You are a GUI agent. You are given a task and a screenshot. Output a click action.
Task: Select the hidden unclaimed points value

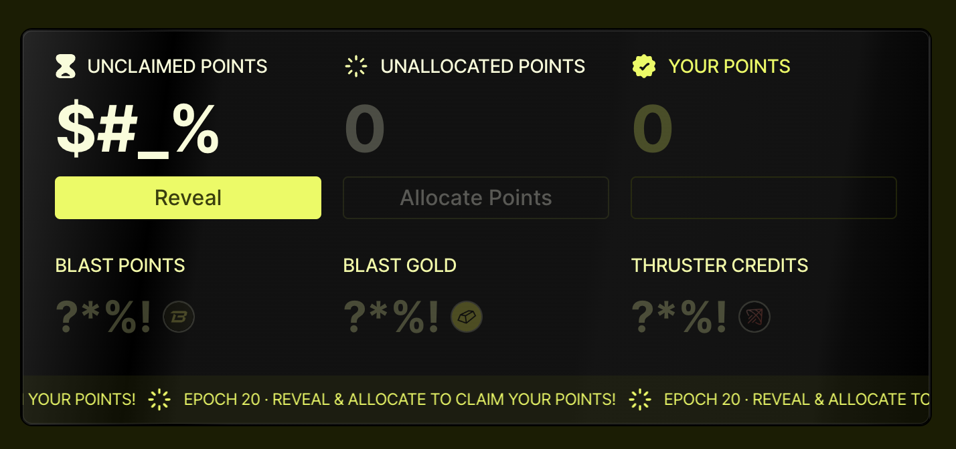(x=137, y=130)
